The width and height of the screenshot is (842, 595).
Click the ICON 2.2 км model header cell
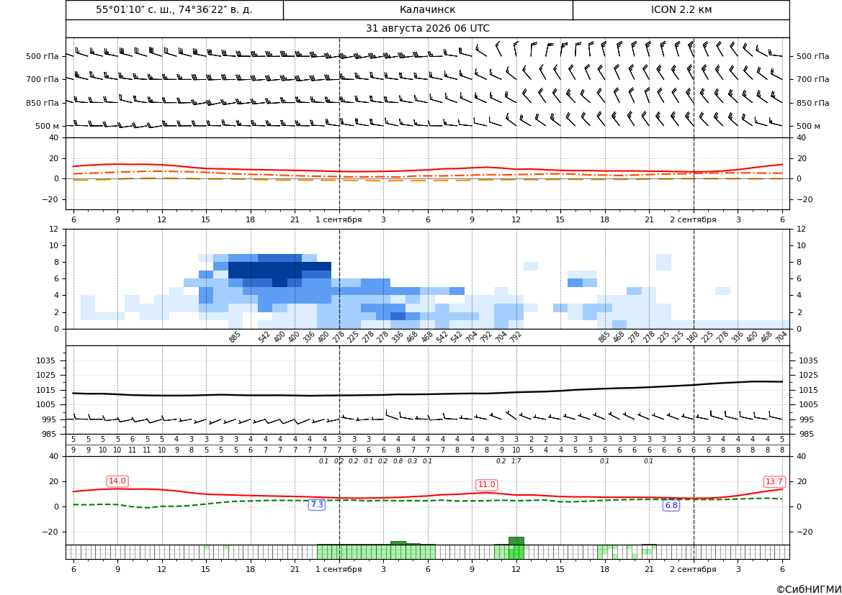click(681, 9)
